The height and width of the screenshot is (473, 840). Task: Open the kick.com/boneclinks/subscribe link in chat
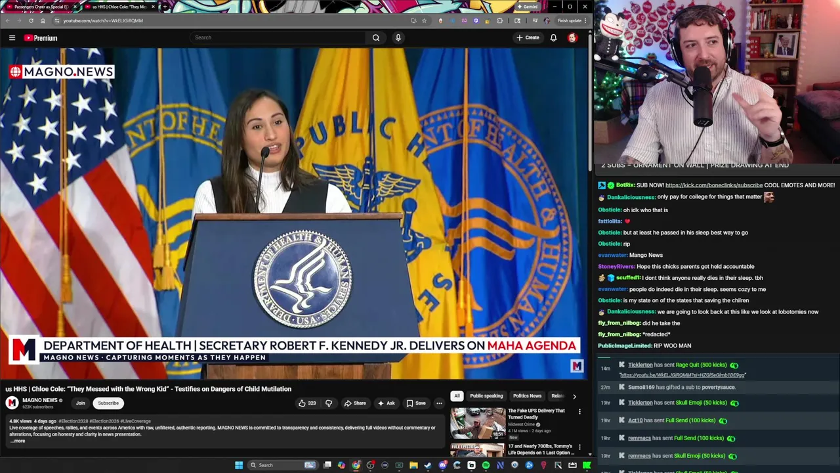pos(714,185)
